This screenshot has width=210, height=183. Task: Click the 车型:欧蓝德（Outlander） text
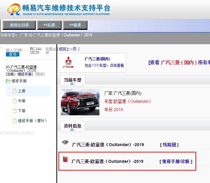[128, 101]
